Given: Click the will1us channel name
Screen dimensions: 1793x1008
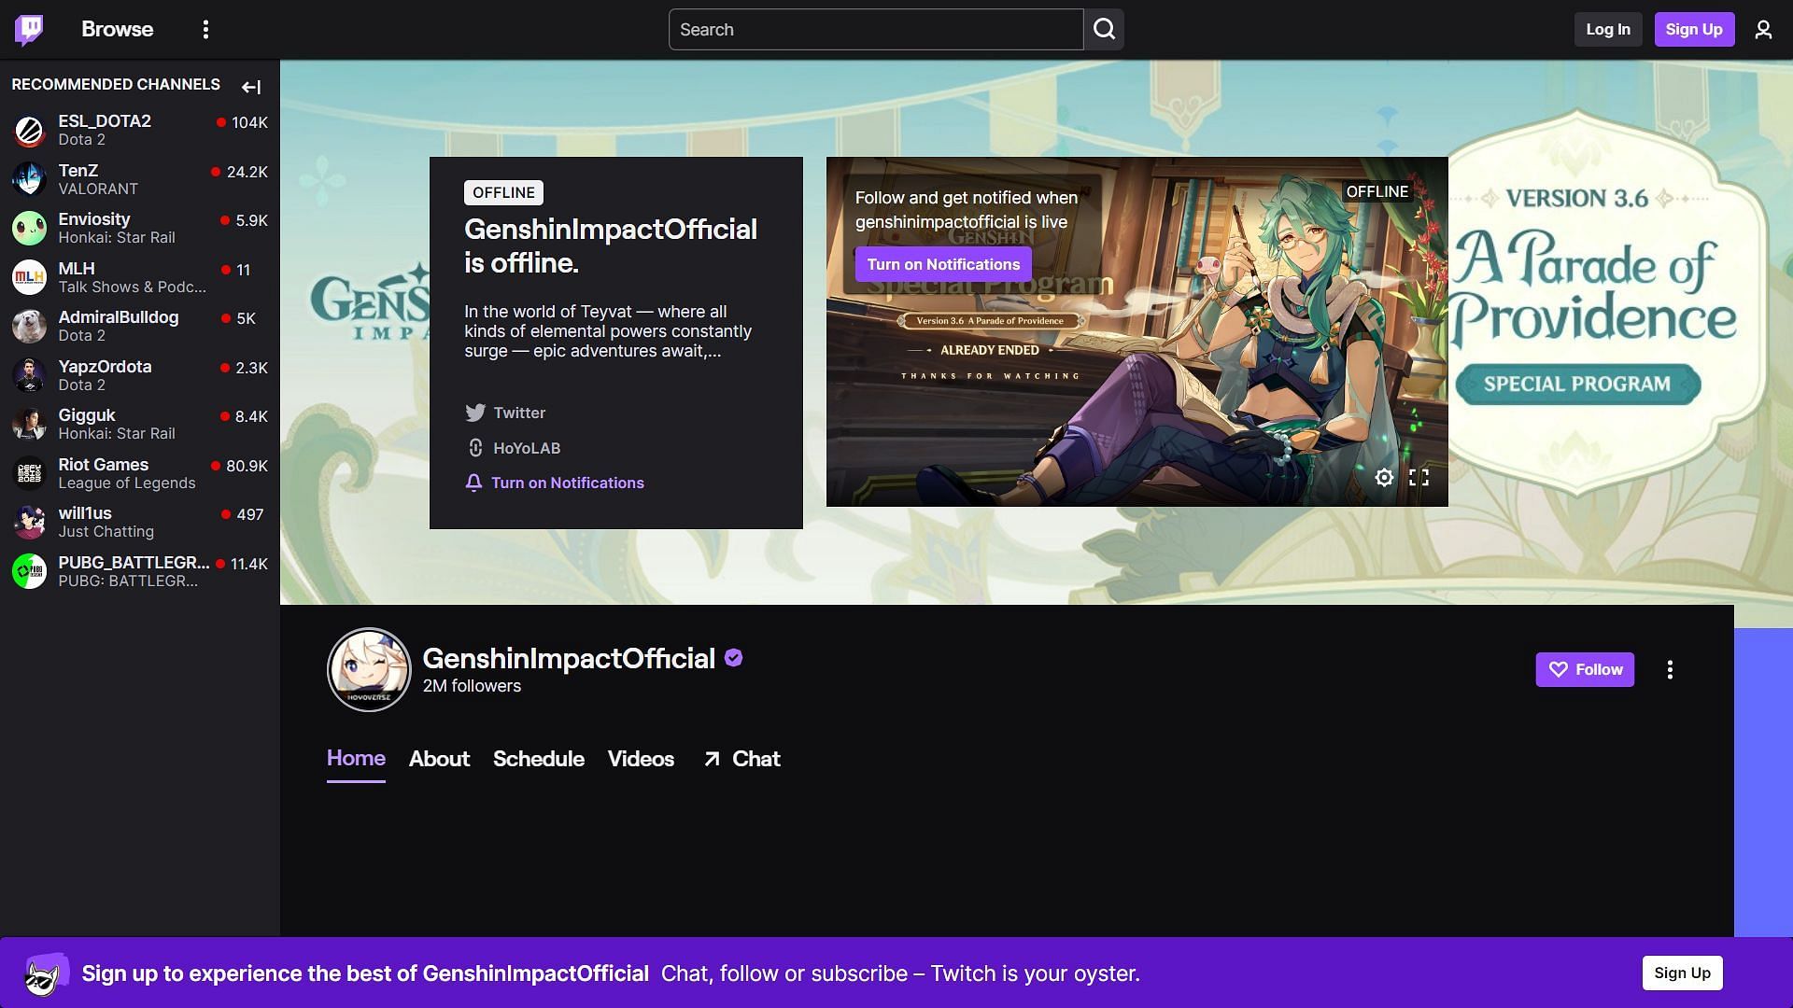Looking at the screenshot, I should click(x=85, y=513).
